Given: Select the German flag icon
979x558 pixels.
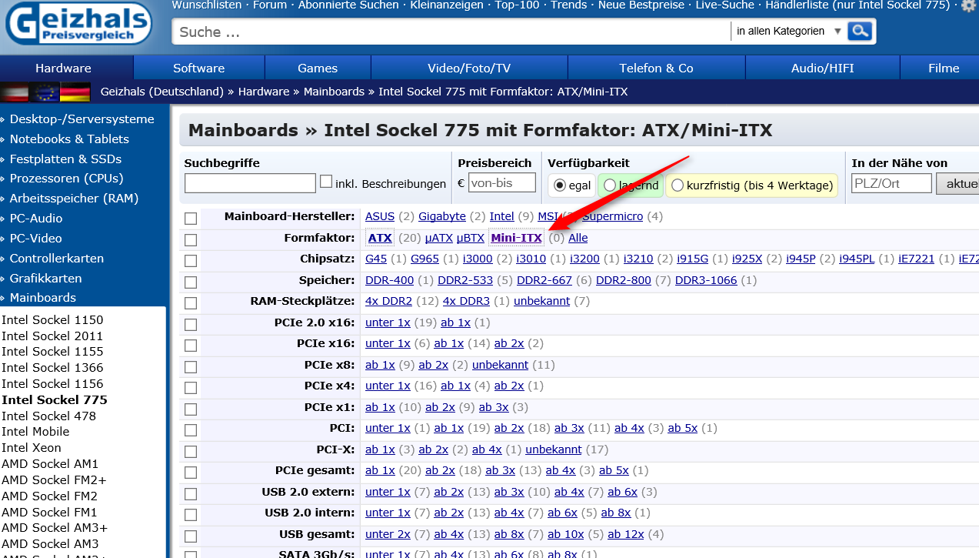Looking at the screenshot, I should point(75,92).
